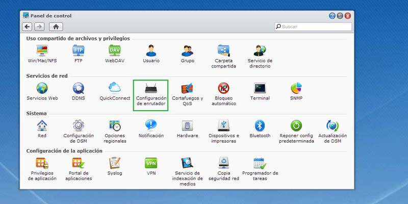Open the Red network house icon
Screen dimensions: 408x204
click(42, 125)
